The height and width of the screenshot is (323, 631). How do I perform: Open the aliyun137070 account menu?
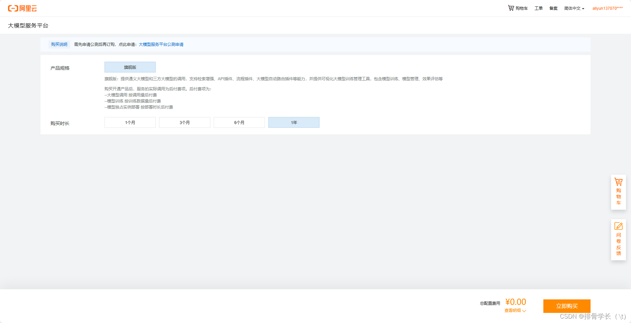click(x=608, y=8)
